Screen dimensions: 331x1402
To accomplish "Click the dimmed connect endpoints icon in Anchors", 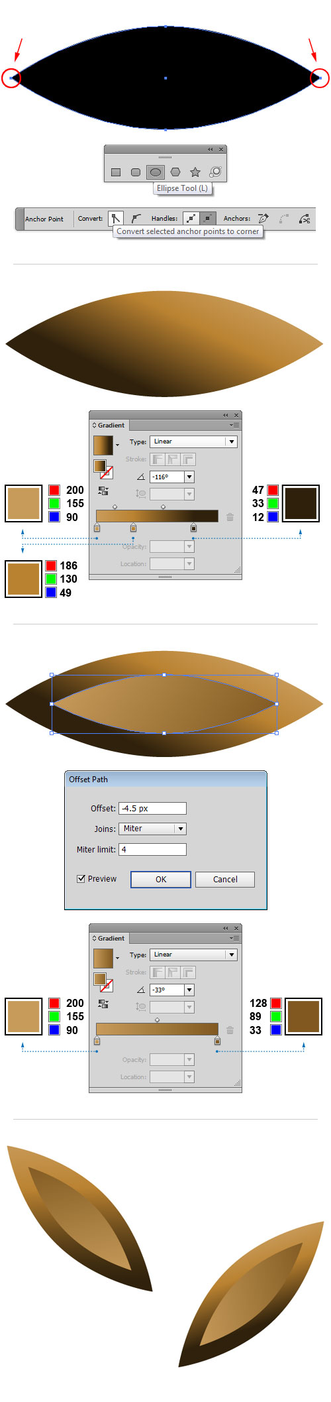I will pyautogui.click(x=284, y=218).
